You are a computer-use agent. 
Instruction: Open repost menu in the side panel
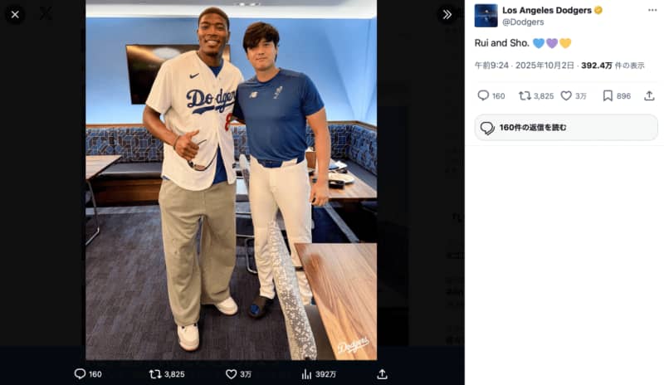pyautogui.click(x=525, y=95)
